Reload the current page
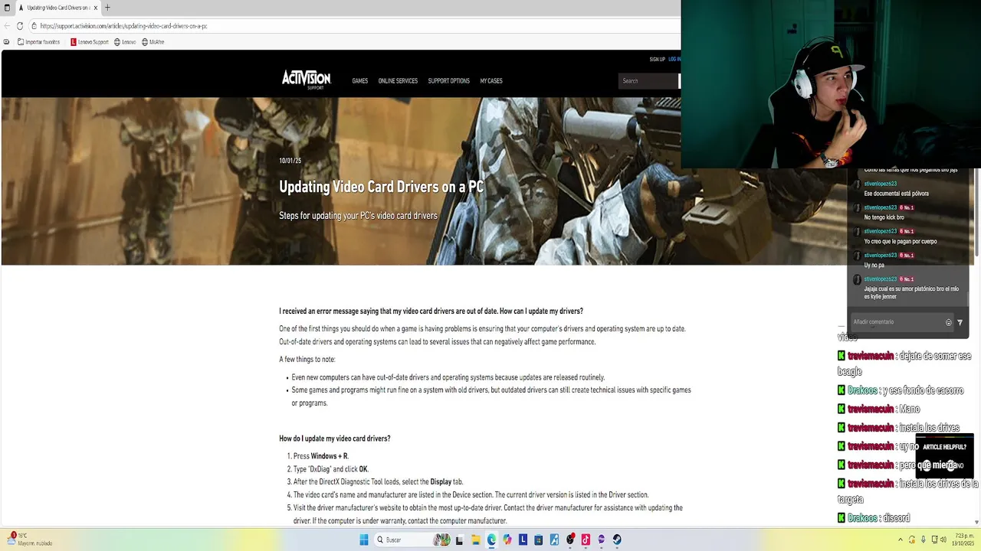 (x=20, y=26)
